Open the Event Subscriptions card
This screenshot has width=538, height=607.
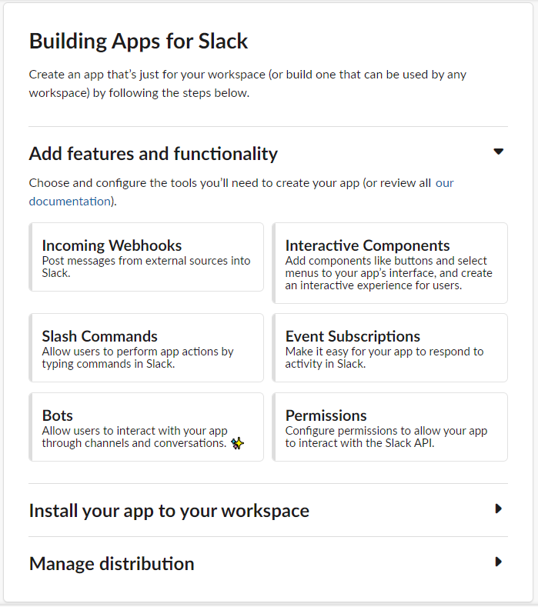click(390, 348)
